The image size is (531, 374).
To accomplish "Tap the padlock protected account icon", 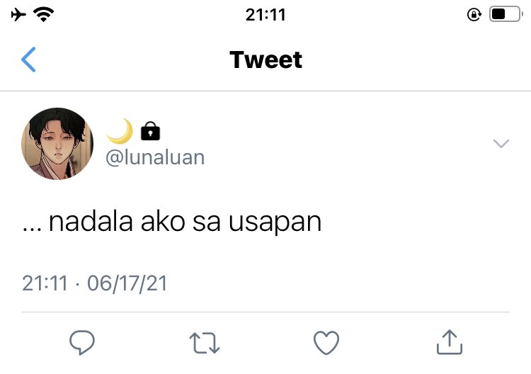I will 150,131.
